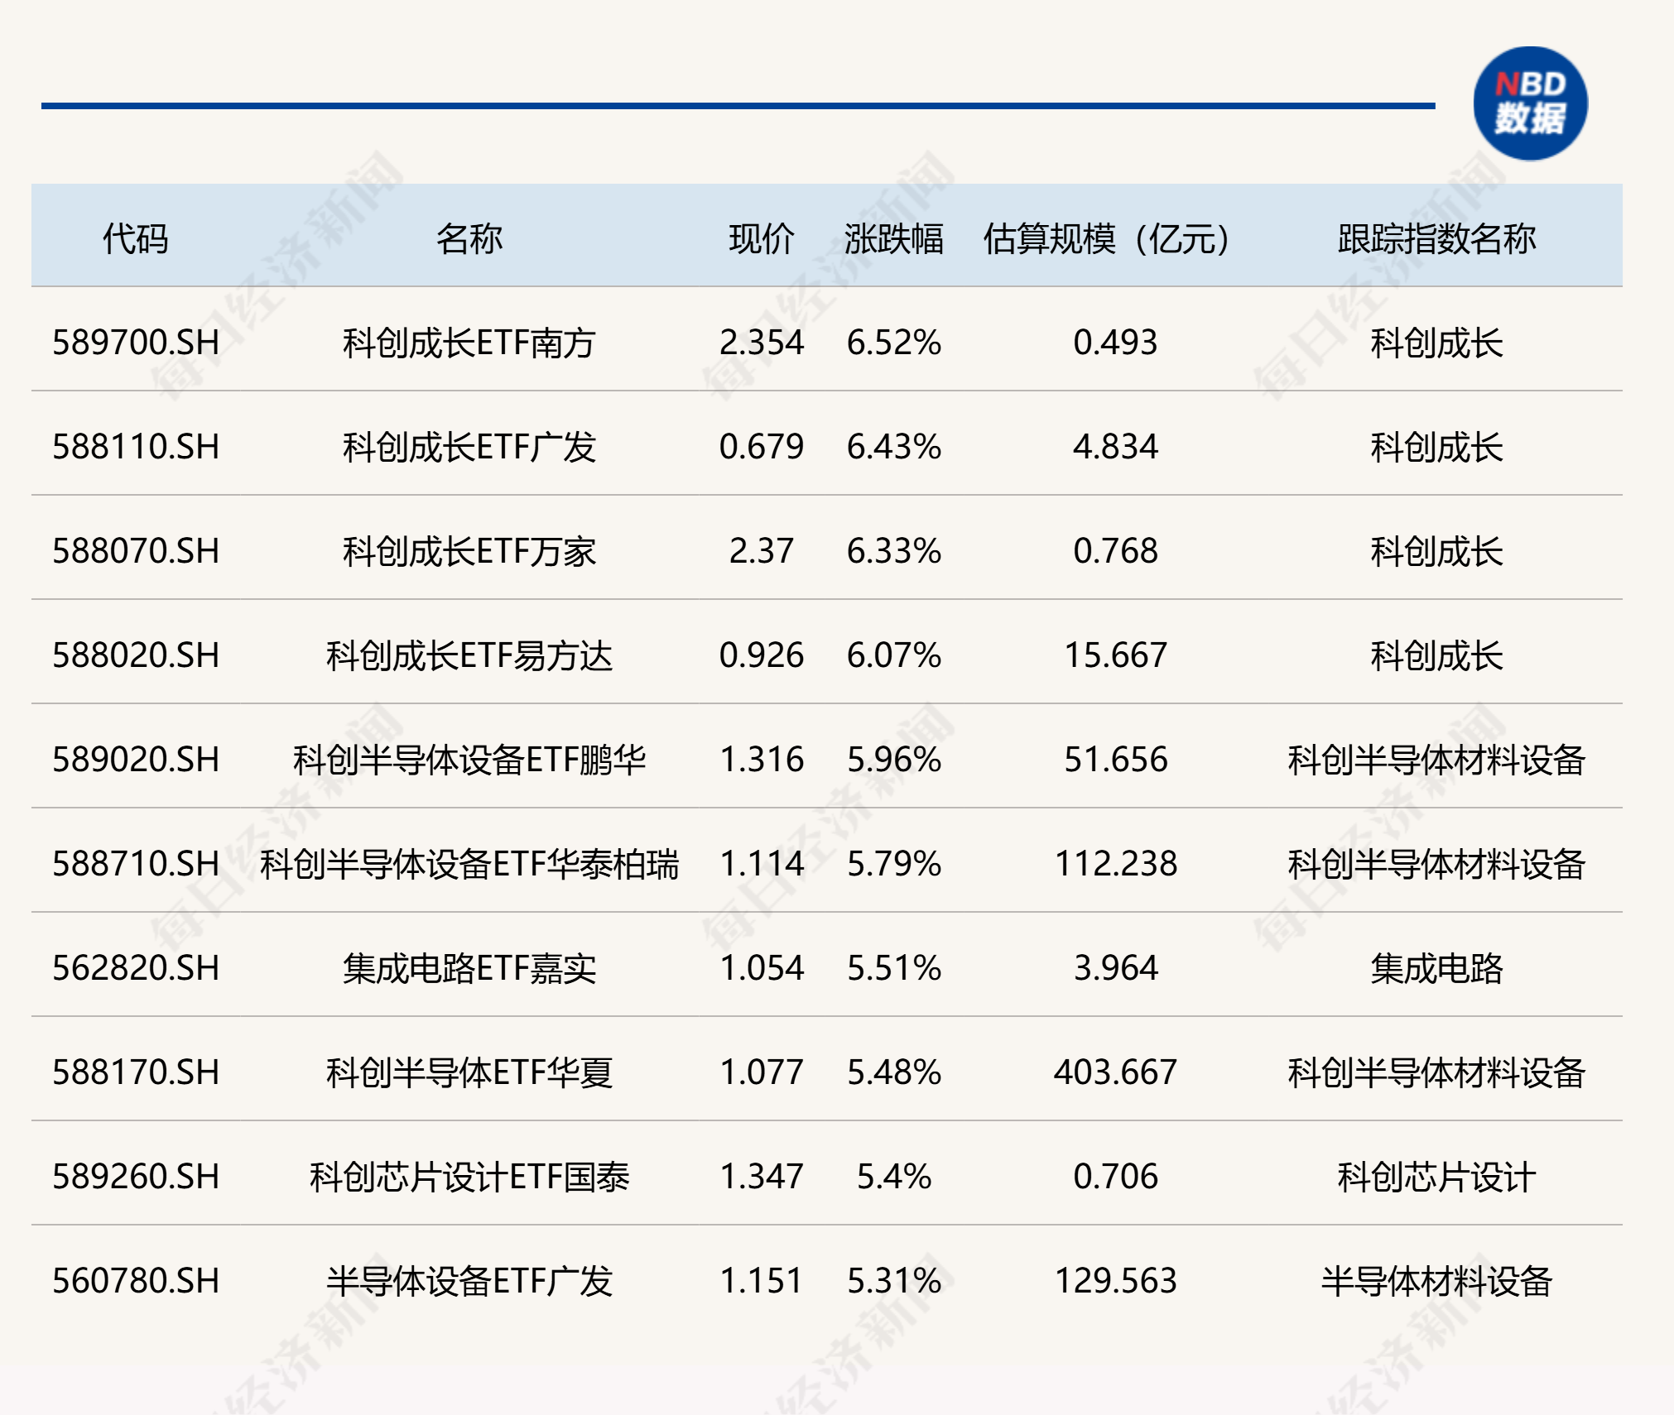Viewport: 1674px width, 1415px height.
Task: Select code 562820.SH
Action: (136, 968)
